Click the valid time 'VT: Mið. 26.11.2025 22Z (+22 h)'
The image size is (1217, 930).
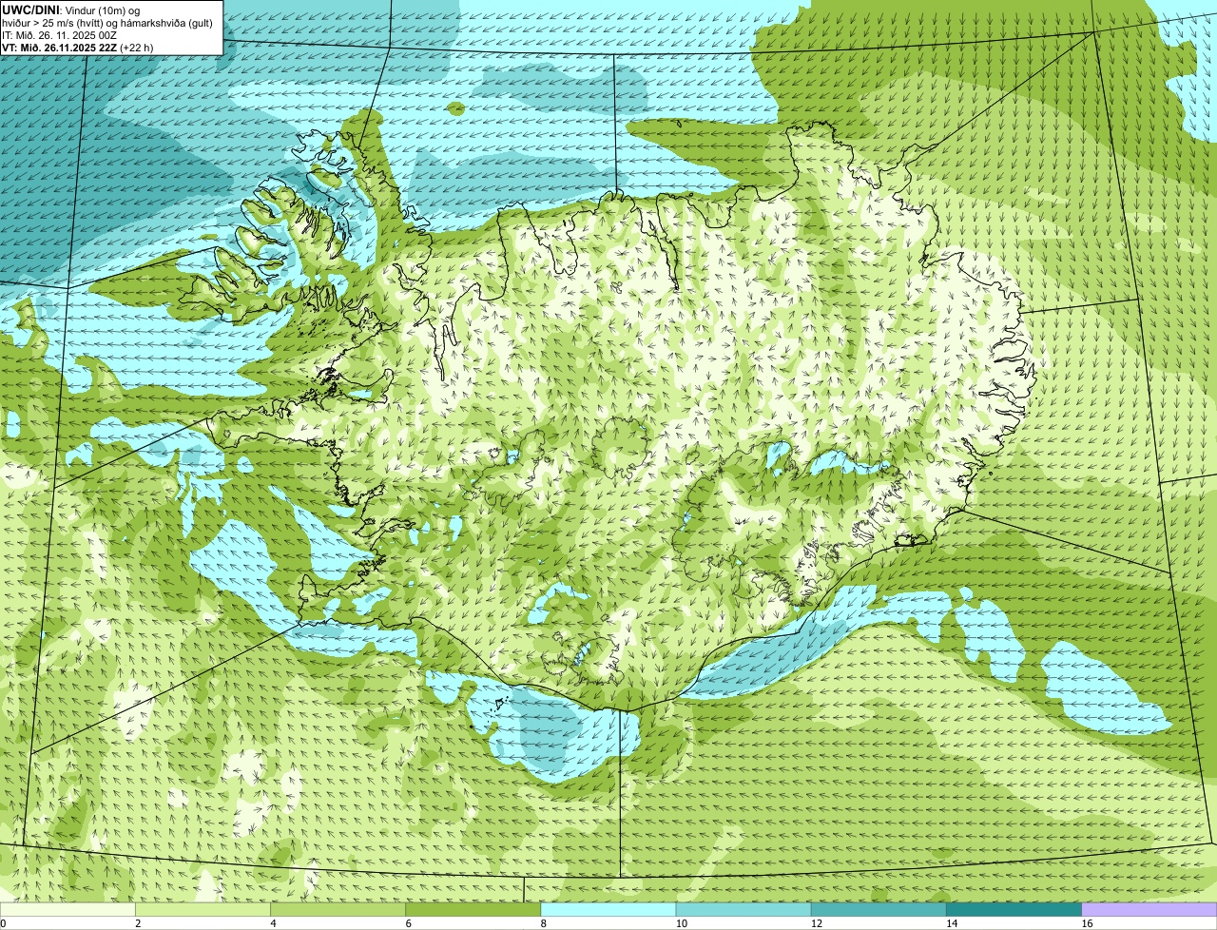[77, 47]
